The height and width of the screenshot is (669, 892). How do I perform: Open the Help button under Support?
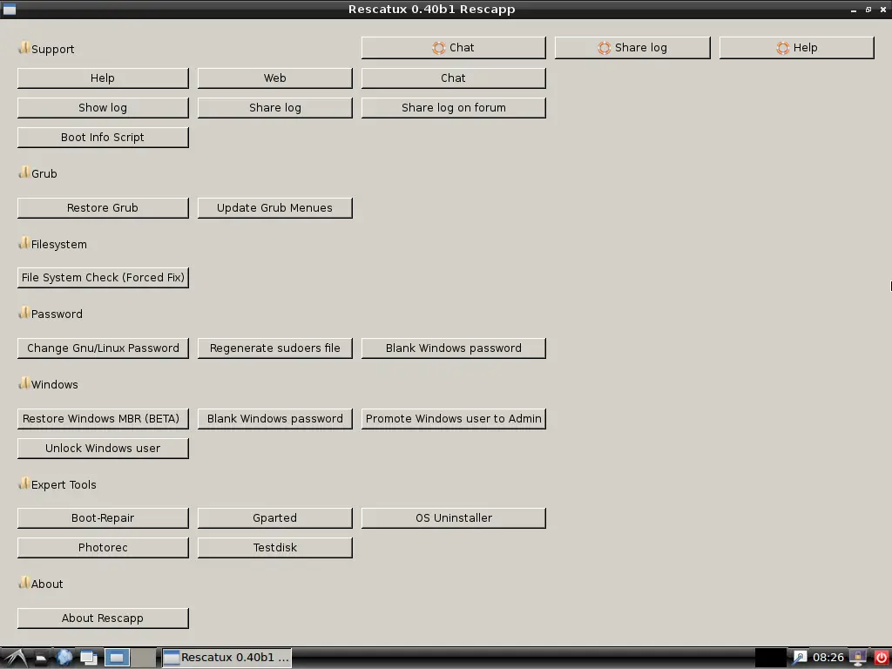(103, 78)
